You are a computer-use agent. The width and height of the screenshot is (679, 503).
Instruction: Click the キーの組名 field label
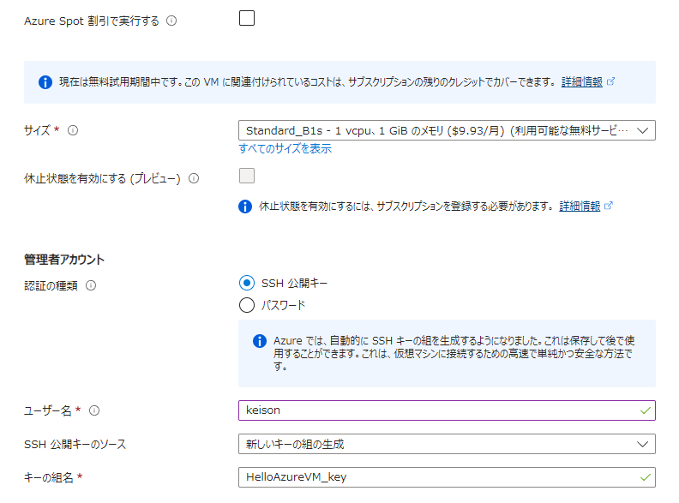click(x=49, y=477)
